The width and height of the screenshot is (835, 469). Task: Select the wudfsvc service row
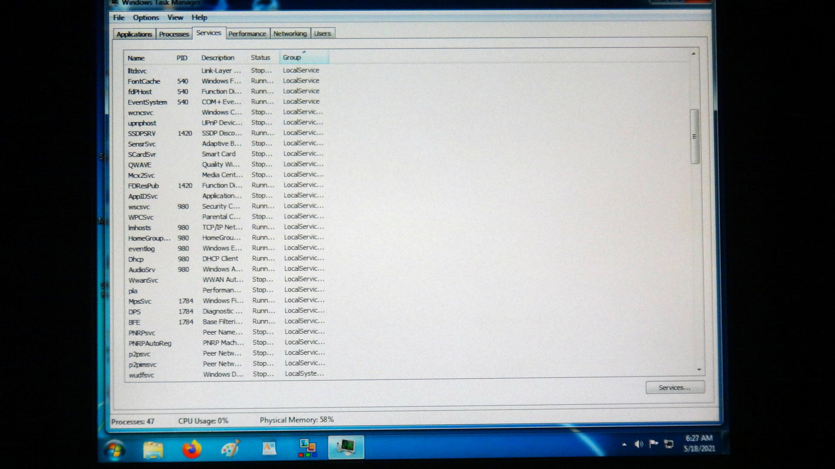[226, 374]
